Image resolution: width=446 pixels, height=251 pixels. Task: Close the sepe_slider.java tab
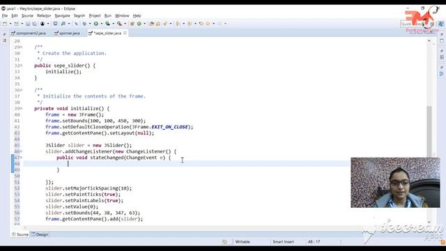(x=125, y=33)
